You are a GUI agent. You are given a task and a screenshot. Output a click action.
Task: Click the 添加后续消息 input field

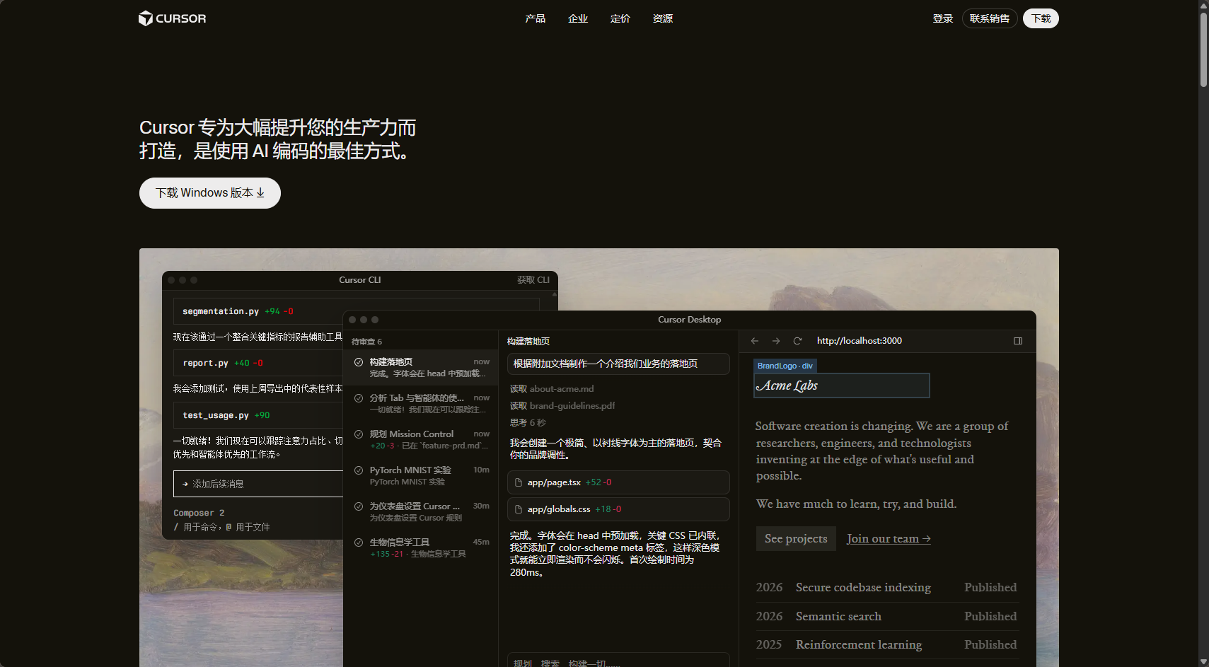point(262,485)
